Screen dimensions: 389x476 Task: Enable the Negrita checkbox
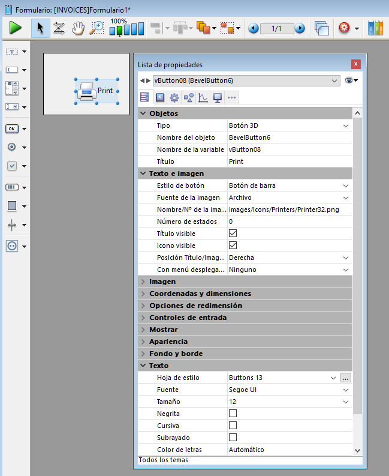(x=233, y=414)
